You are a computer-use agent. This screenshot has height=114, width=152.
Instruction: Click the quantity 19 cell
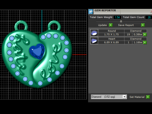coord(128,35)
